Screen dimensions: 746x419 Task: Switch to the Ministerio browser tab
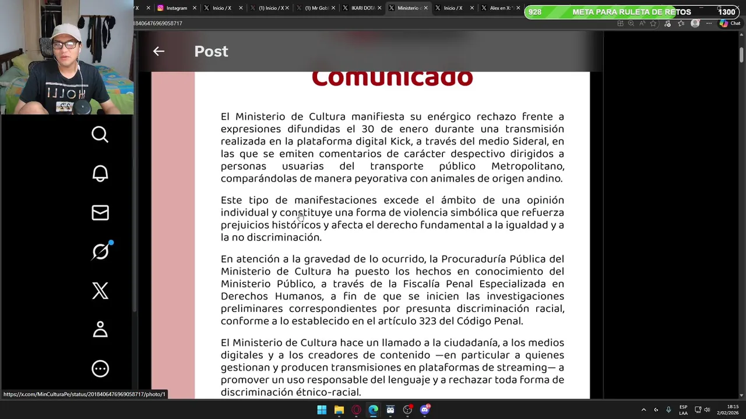[407, 8]
